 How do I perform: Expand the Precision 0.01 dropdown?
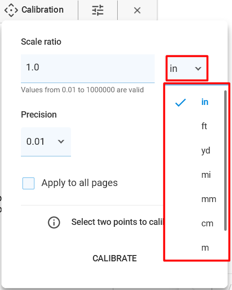(x=46, y=142)
